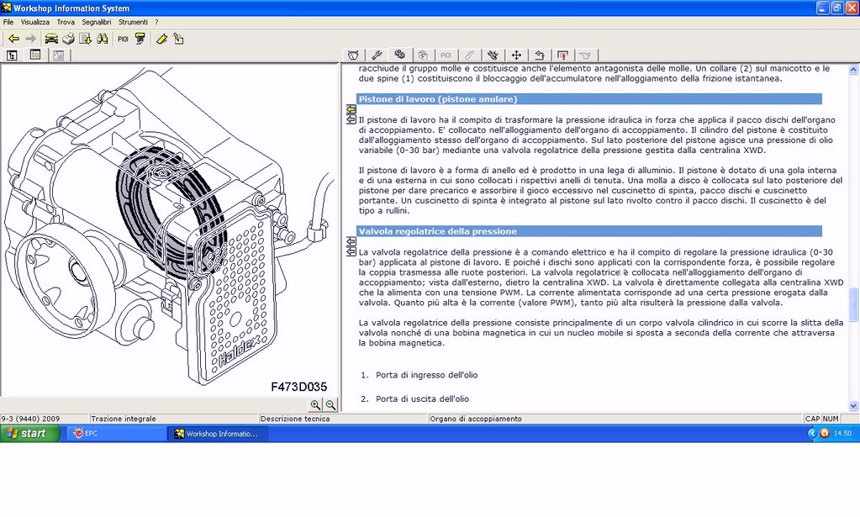The height and width of the screenshot is (517, 860).
Task: Click the four-way arrows icon tab
Action: (516, 55)
